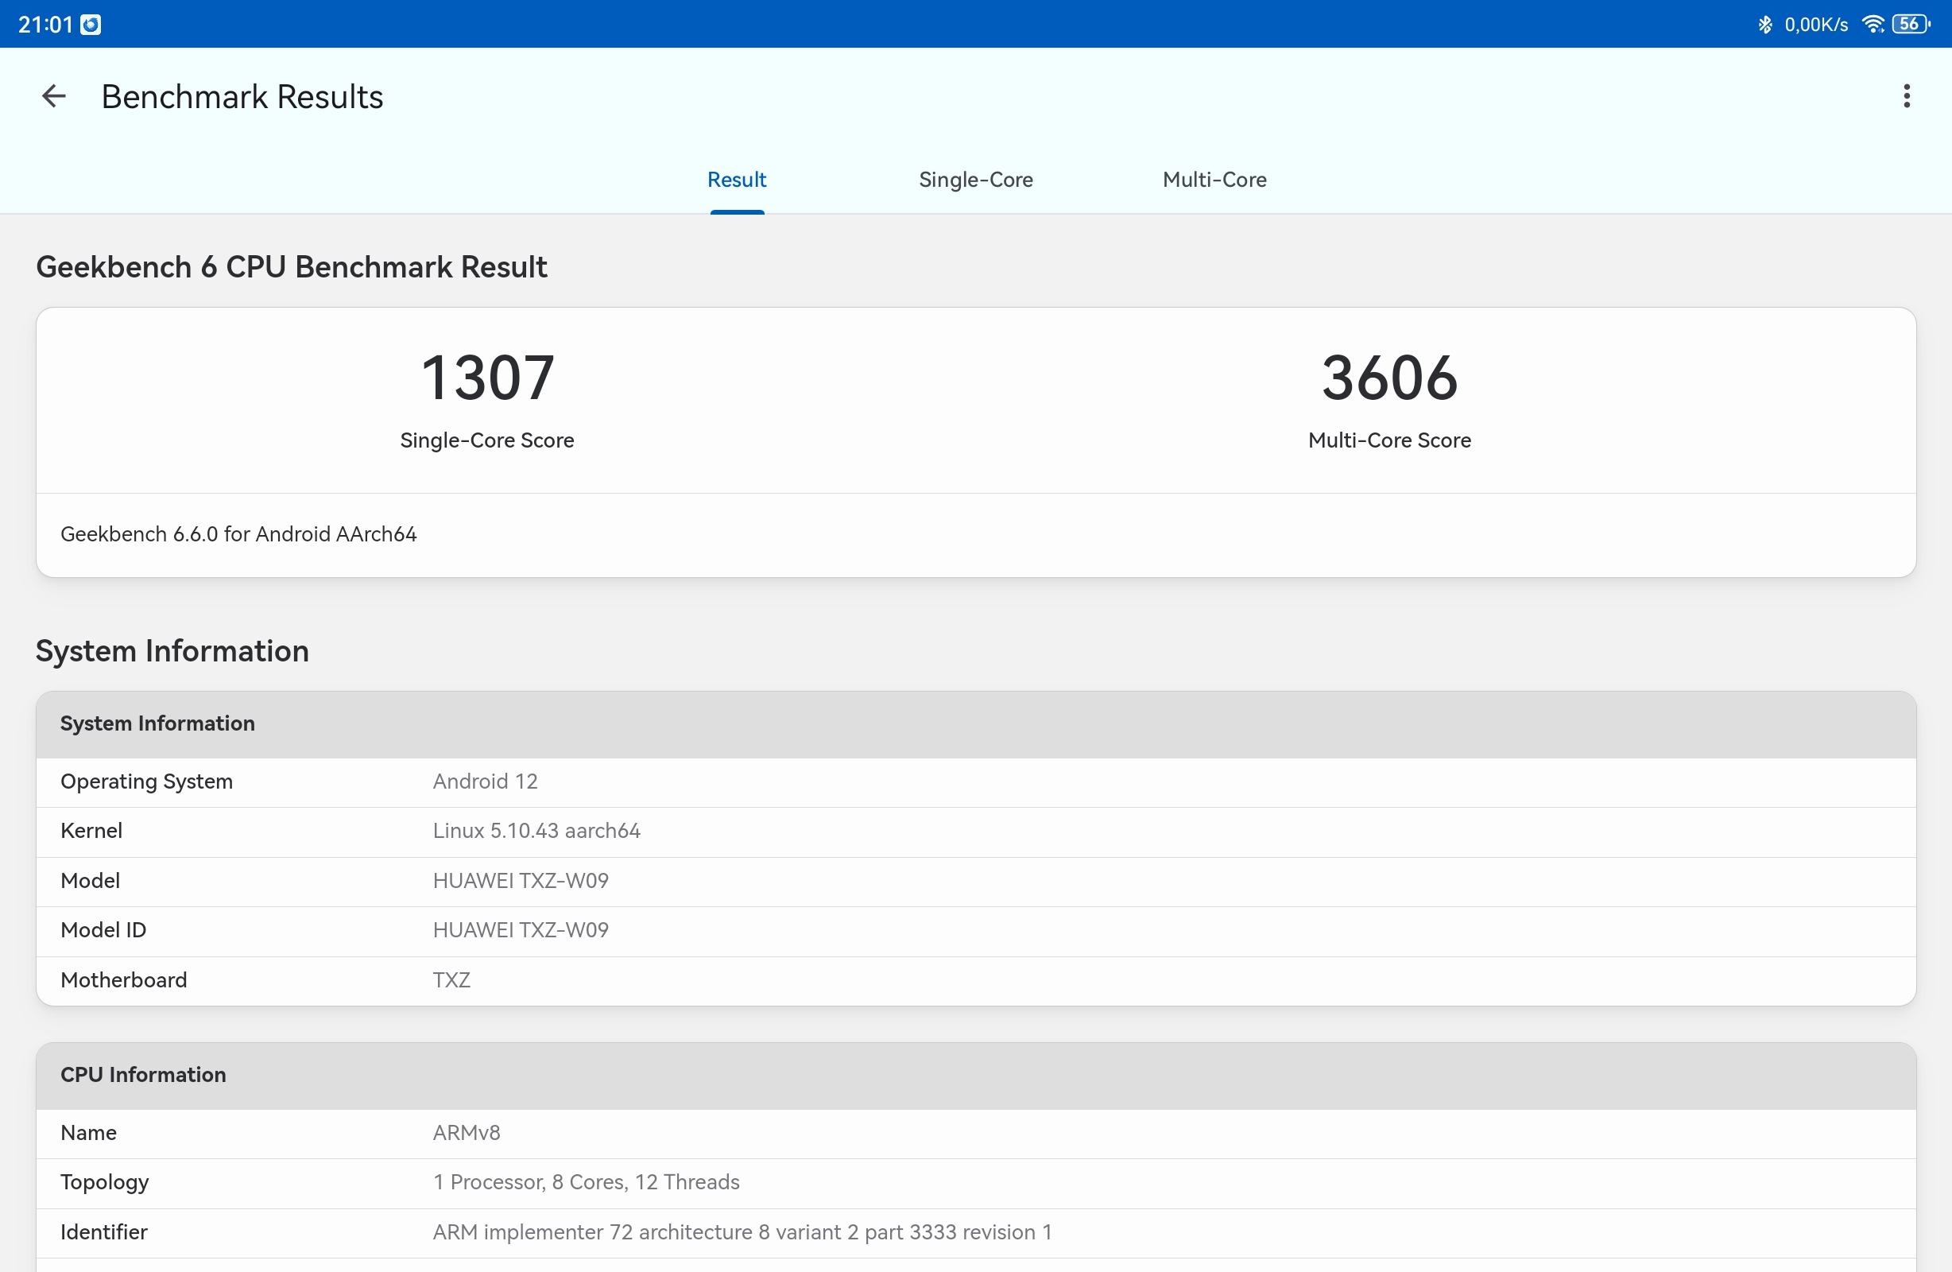Switch to the Single-Core tab
Image resolution: width=1952 pixels, height=1272 pixels.
click(x=975, y=180)
